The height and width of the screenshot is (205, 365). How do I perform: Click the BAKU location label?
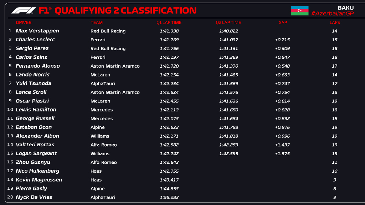346,7
